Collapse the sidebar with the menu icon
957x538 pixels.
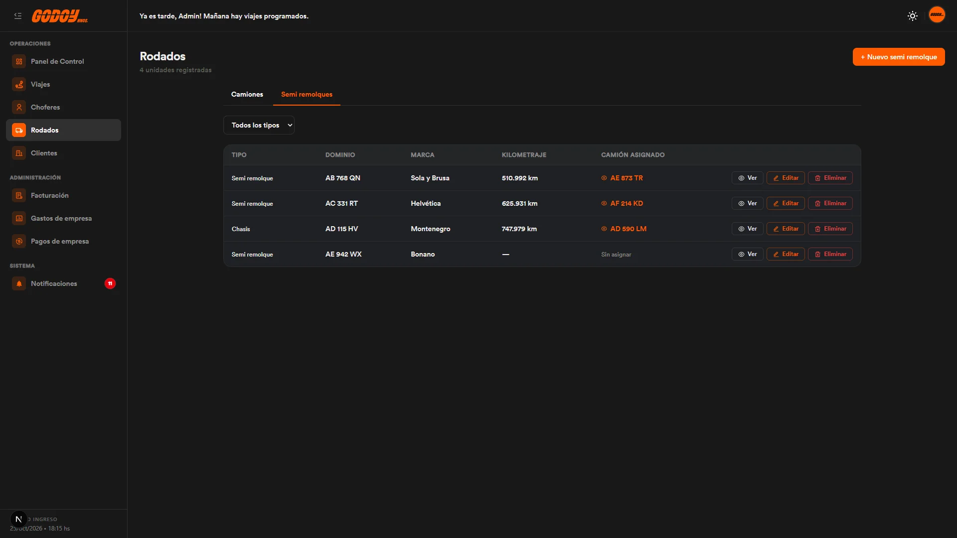pyautogui.click(x=18, y=16)
